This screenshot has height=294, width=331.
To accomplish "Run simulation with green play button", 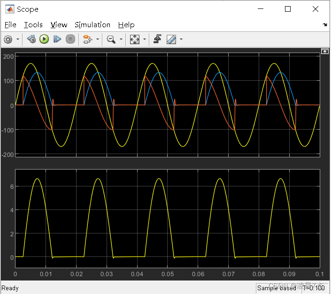I will coord(44,39).
